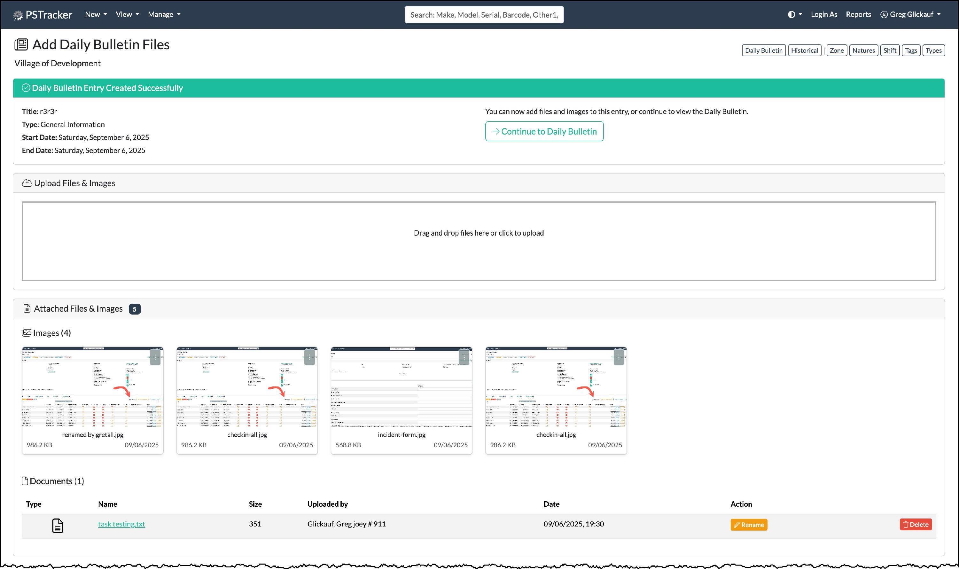
Task: Open Reports in navbar
Action: (x=858, y=15)
